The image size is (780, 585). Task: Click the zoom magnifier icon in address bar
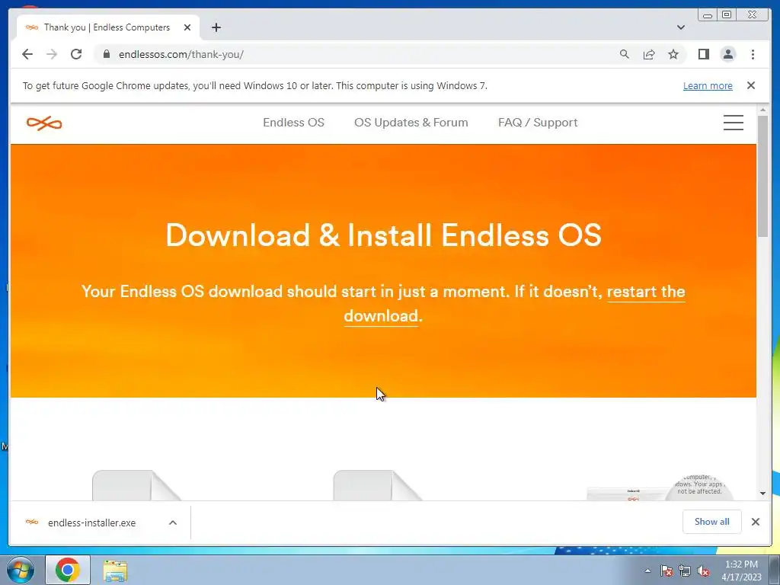click(x=625, y=54)
